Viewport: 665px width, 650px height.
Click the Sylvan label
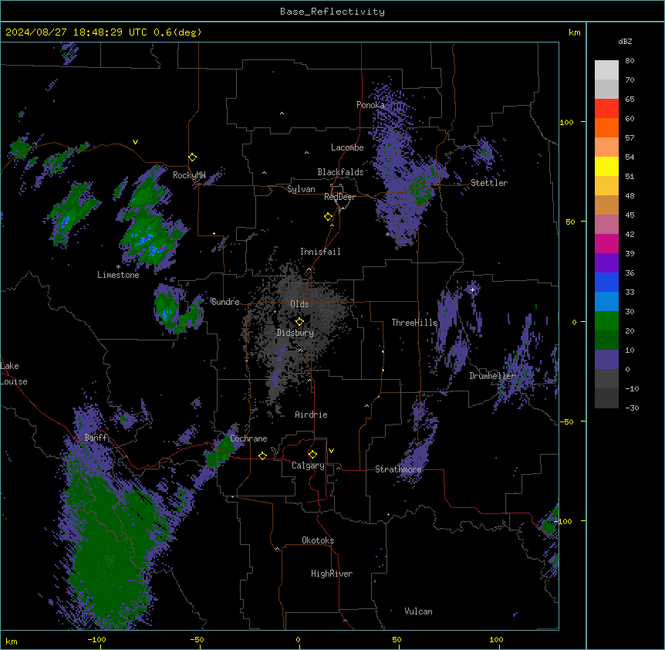coord(301,189)
